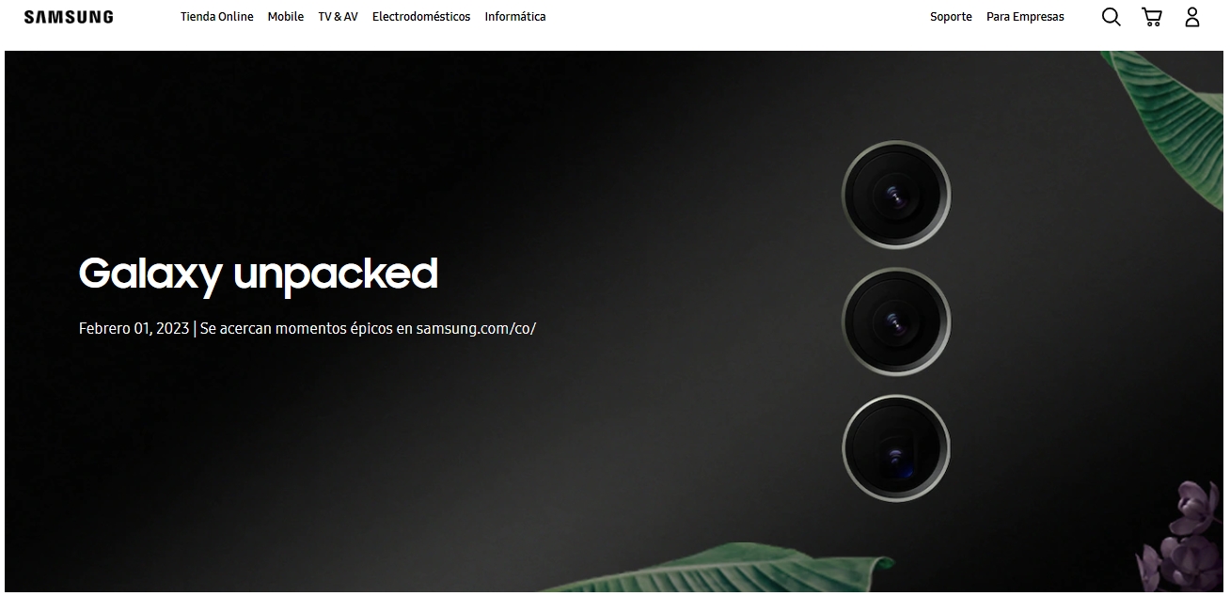Open the Mobile menu
Image resolution: width=1230 pixels, height=596 pixels.
[x=286, y=17]
